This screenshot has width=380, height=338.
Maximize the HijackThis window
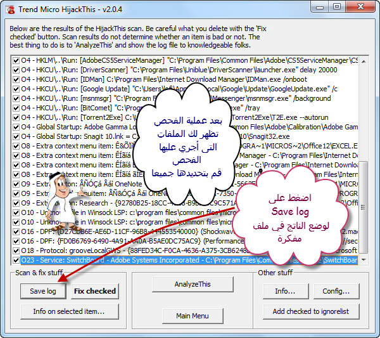pyautogui.click(x=337, y=7)
